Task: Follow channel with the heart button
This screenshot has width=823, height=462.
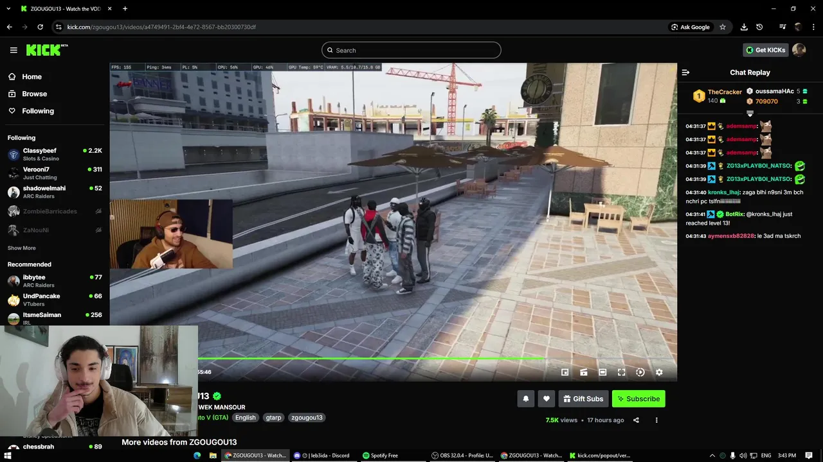Action: pos(547,398)
